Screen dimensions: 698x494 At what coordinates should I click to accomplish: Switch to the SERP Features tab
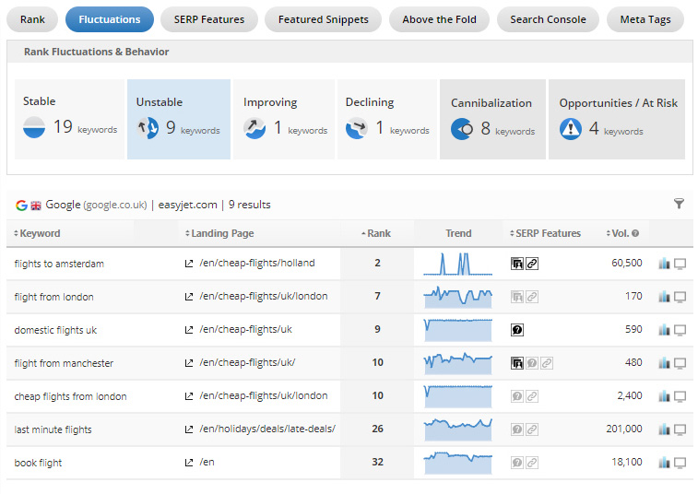coord(209,19)
